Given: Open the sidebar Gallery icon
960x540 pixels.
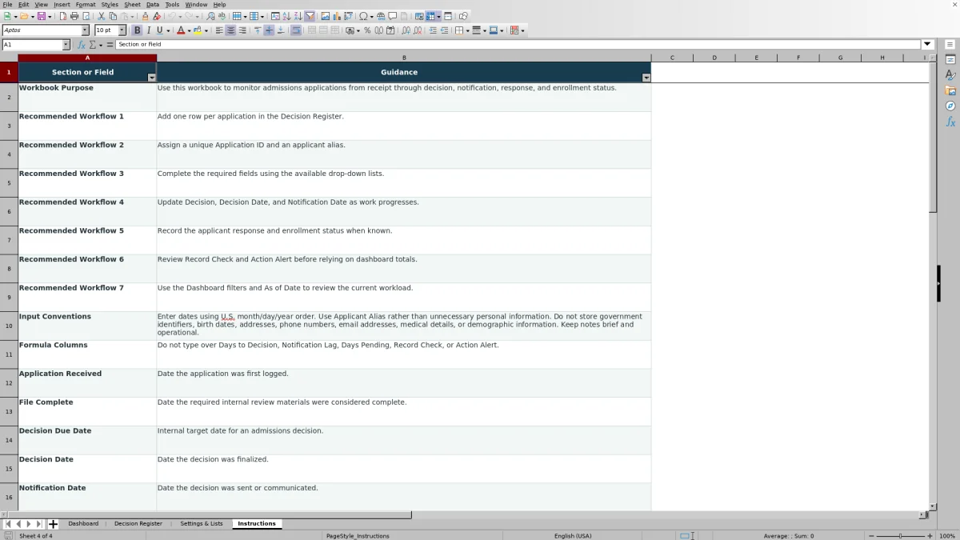Looking at the screenshot, I should tap(950, 90).
